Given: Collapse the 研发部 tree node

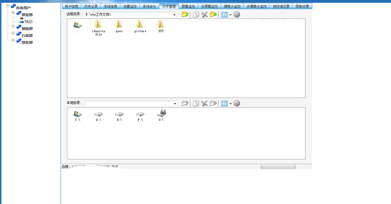Looking at the screenshot, I should click(x=13, y=12).
